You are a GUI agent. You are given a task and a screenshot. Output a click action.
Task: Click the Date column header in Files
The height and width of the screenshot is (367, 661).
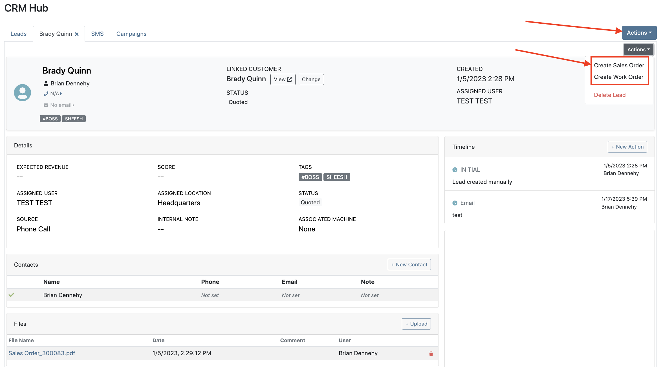pyautogui.click(x=158, y=341)
